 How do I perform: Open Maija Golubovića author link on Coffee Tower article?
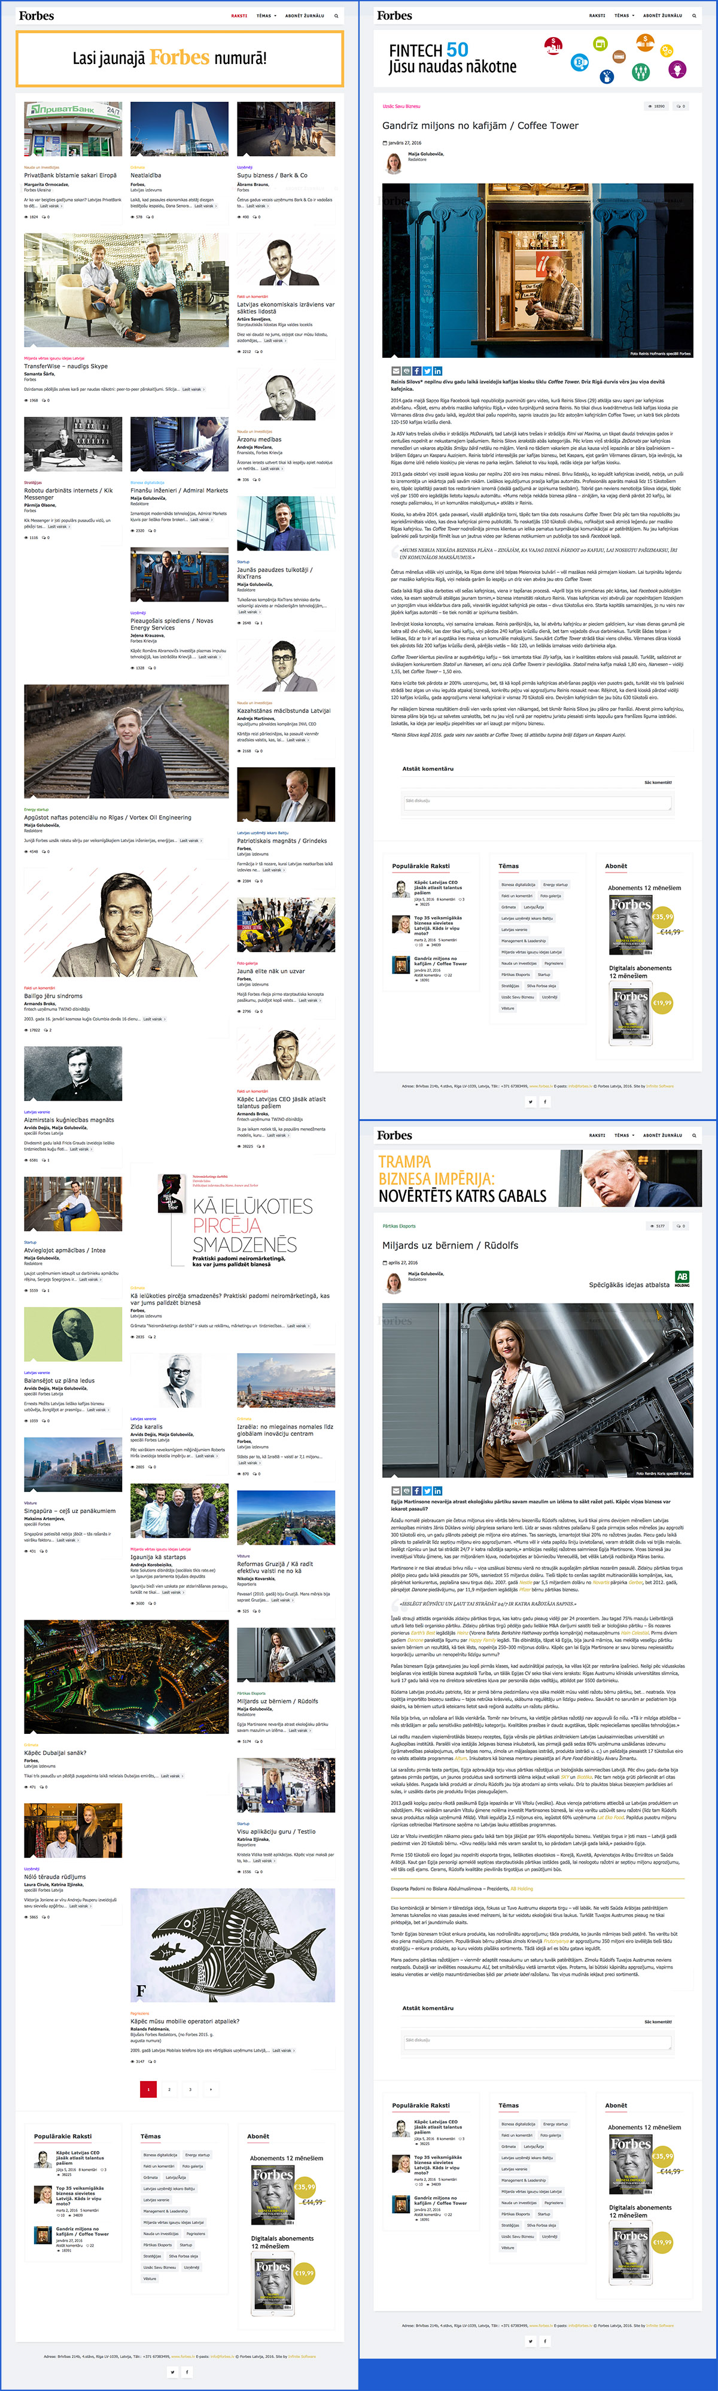(426, 154)
